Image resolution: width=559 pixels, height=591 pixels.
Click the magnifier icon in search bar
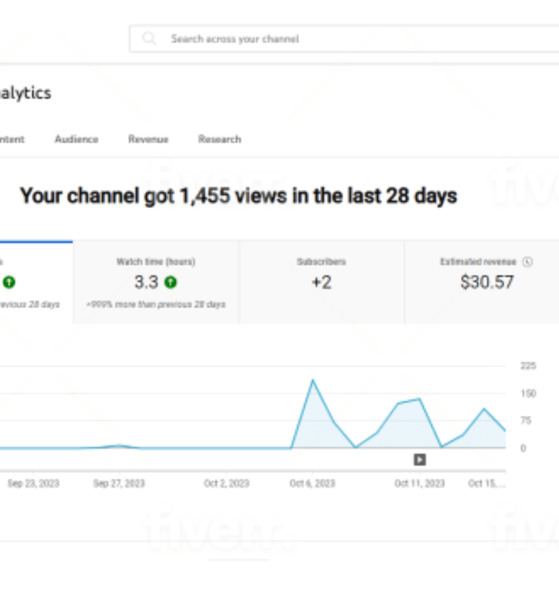point(149,39)
